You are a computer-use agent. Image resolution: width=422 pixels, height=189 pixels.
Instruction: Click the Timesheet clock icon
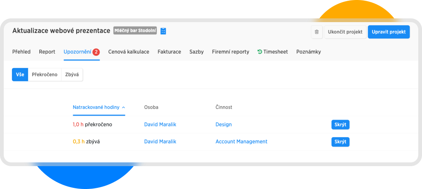[x=260, y=52]
